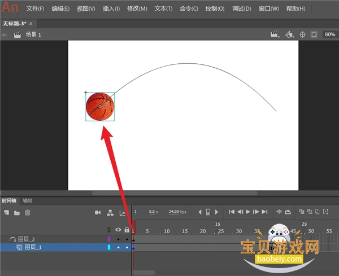
Task: Go to the next keyframe arrow
Action: [x=216, y=212]
